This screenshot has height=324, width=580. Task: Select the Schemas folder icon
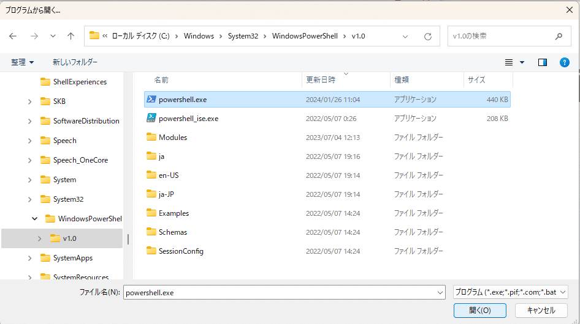tap(151, 232)
